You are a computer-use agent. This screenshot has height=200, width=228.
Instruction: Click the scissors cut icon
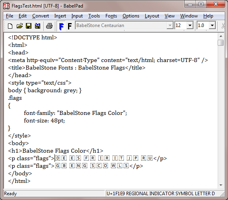click(x=223, y=26)
